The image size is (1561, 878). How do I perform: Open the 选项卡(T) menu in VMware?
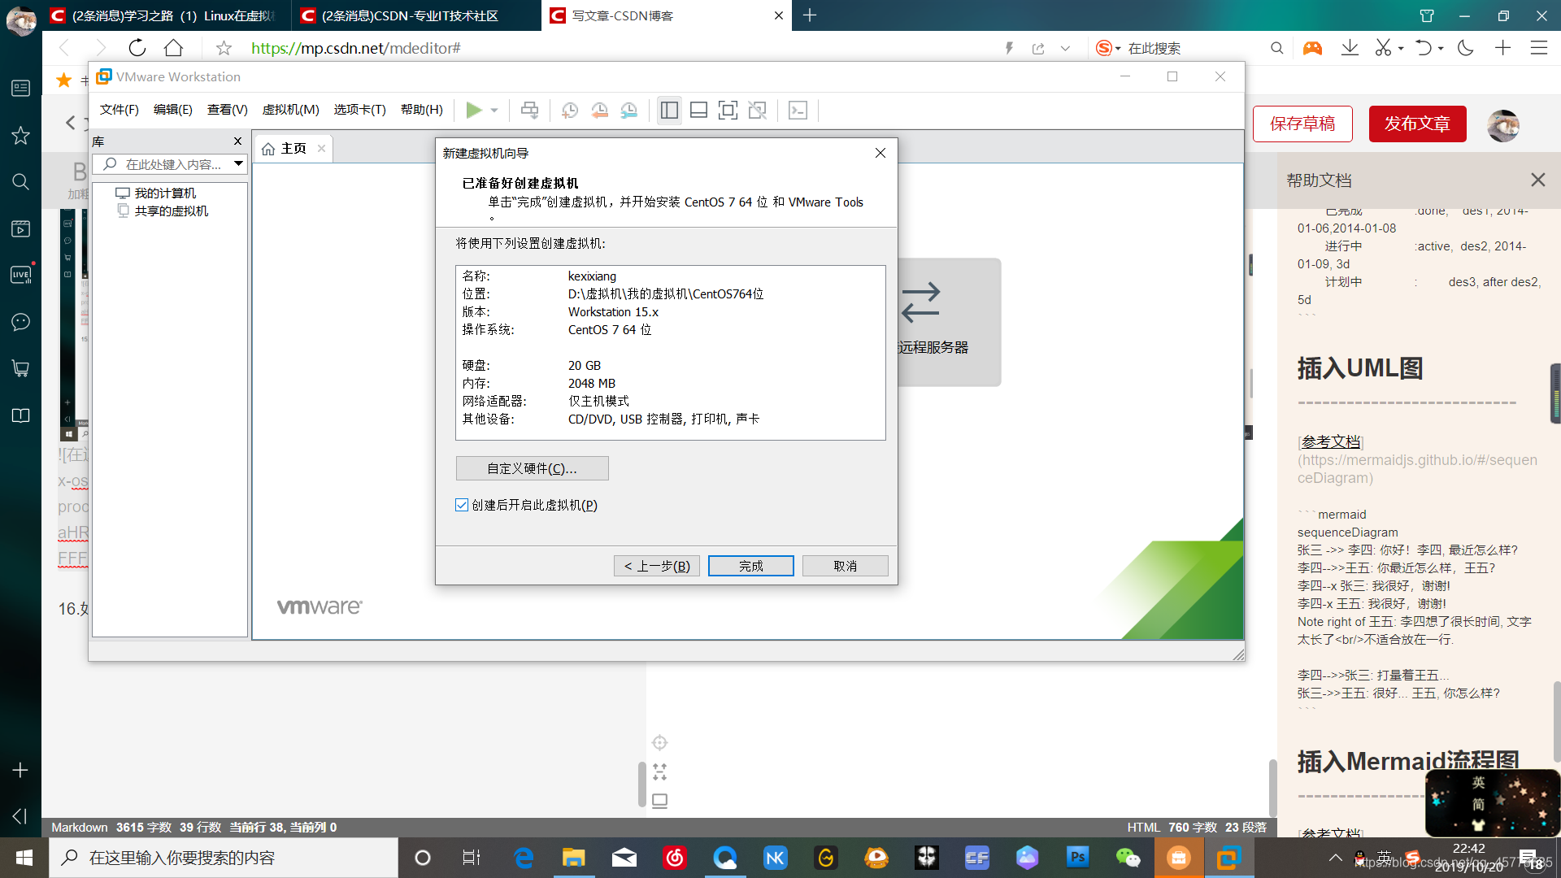pos(359,110)
